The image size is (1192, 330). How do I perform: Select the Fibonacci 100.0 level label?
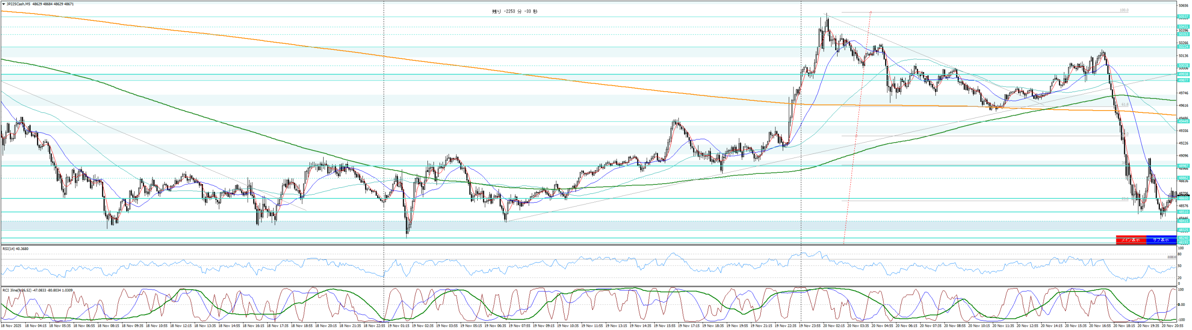click(x=1124, y=10)
